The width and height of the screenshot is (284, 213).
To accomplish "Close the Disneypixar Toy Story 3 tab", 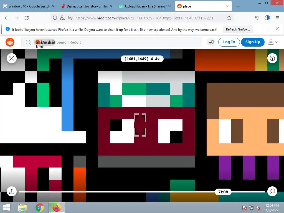I will coord(111,6).
